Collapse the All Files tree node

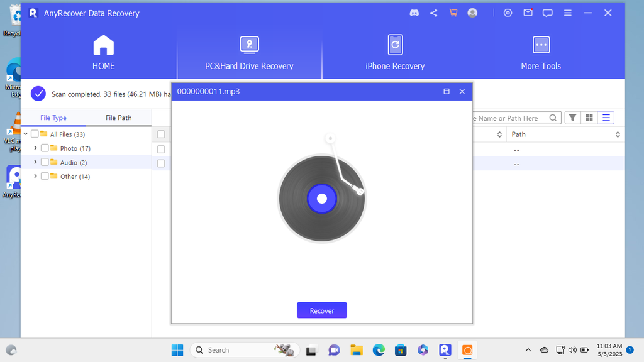point(25,134)
